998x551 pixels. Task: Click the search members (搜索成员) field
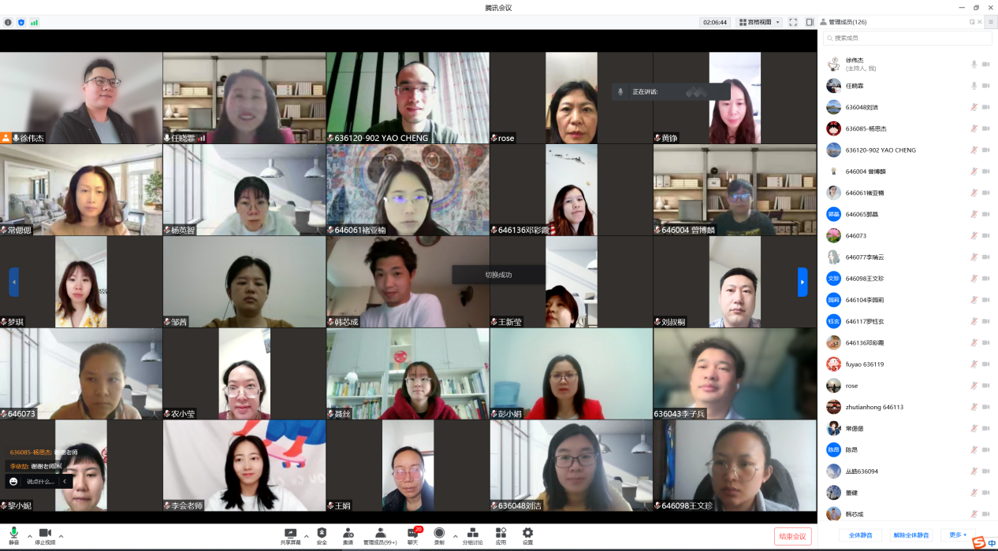point(907,38)
